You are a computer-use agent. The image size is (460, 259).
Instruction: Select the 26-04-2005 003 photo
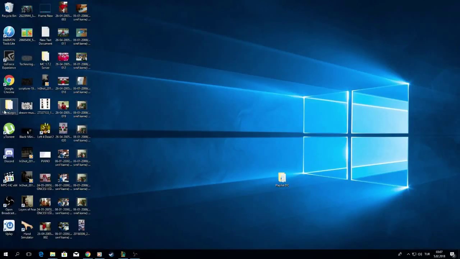pyautogui.click(x=63, y=12)
